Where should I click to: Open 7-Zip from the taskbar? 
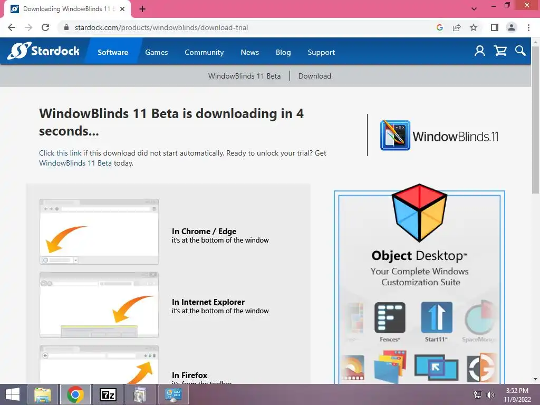click(108, 394)
